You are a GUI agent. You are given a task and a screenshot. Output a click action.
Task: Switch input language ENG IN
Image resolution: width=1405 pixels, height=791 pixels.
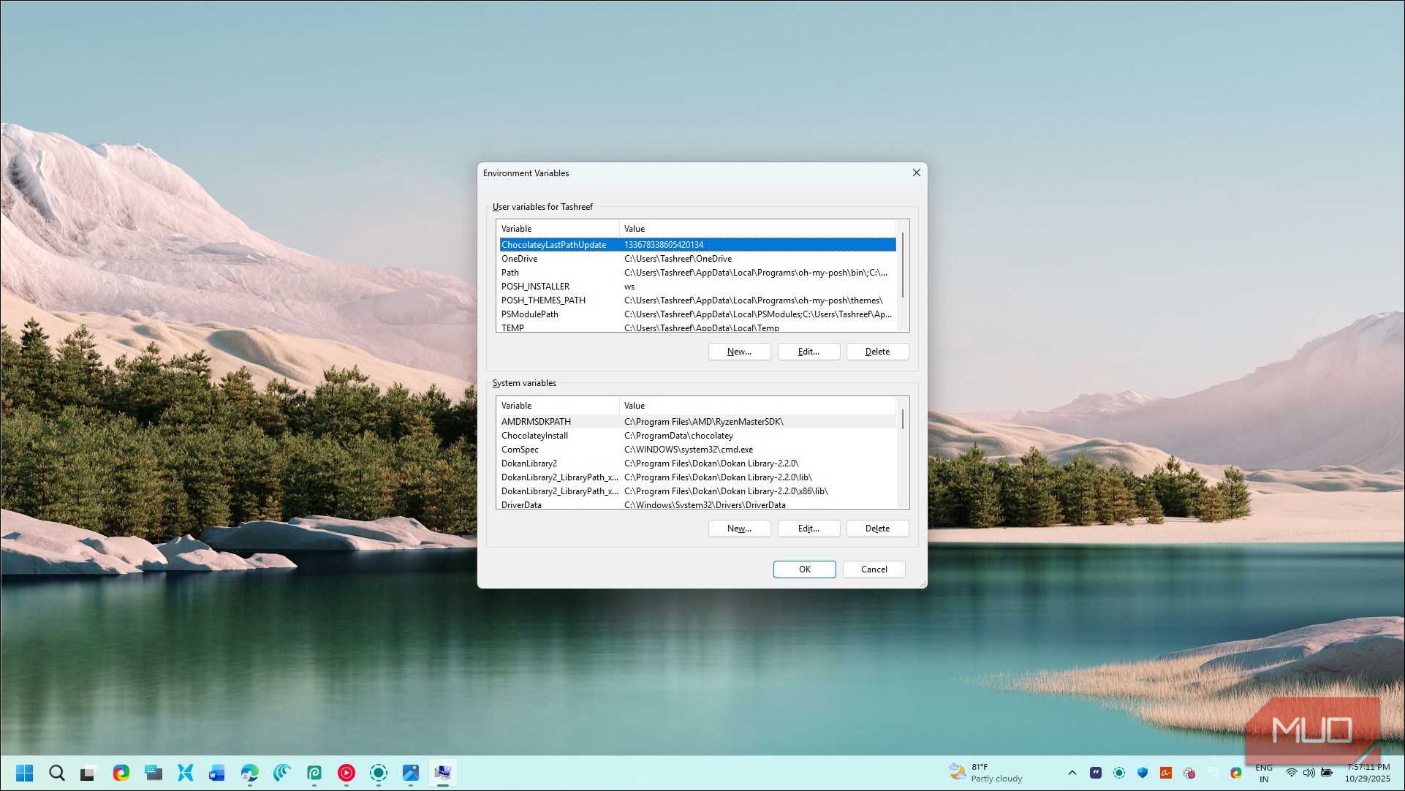(x=1263, y=773)
